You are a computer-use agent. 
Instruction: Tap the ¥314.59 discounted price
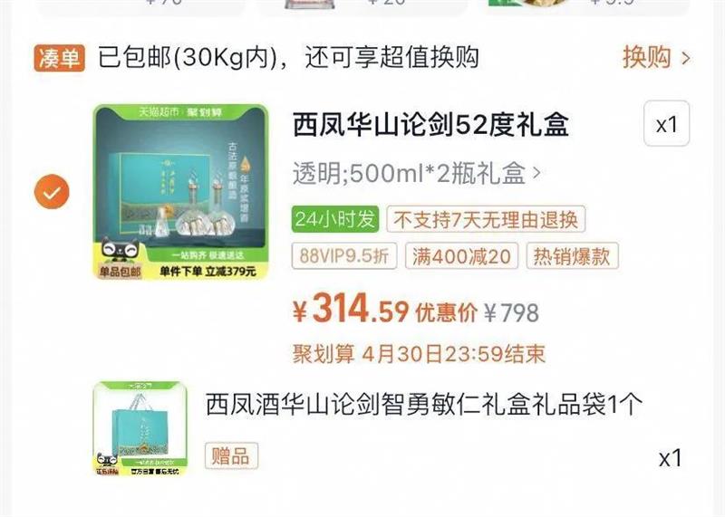click(x=352, y=310)
